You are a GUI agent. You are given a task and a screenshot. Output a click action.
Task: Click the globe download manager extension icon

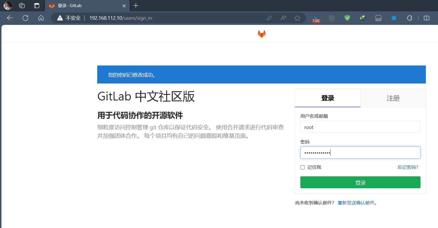363,18
